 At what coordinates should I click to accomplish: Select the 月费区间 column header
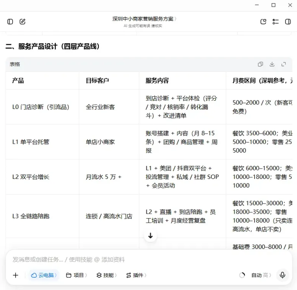coord(259,81)
